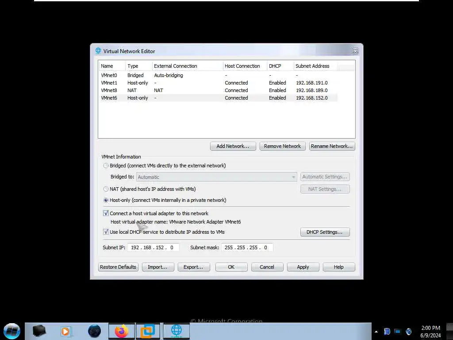Launch the media player taskbar icon
453x340 pixels.
(x=65, y=331)
